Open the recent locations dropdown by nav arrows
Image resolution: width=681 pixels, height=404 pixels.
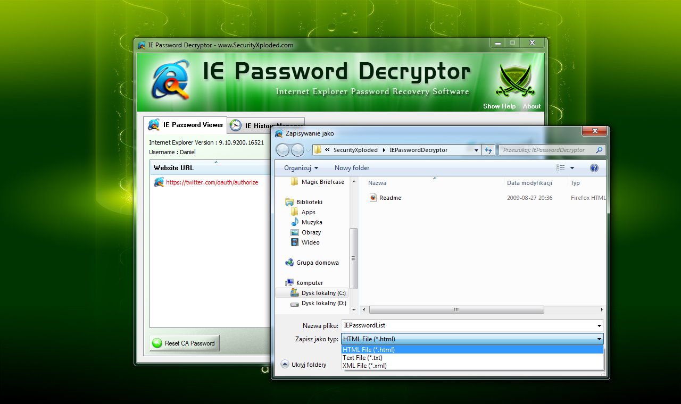coord(308,150)
